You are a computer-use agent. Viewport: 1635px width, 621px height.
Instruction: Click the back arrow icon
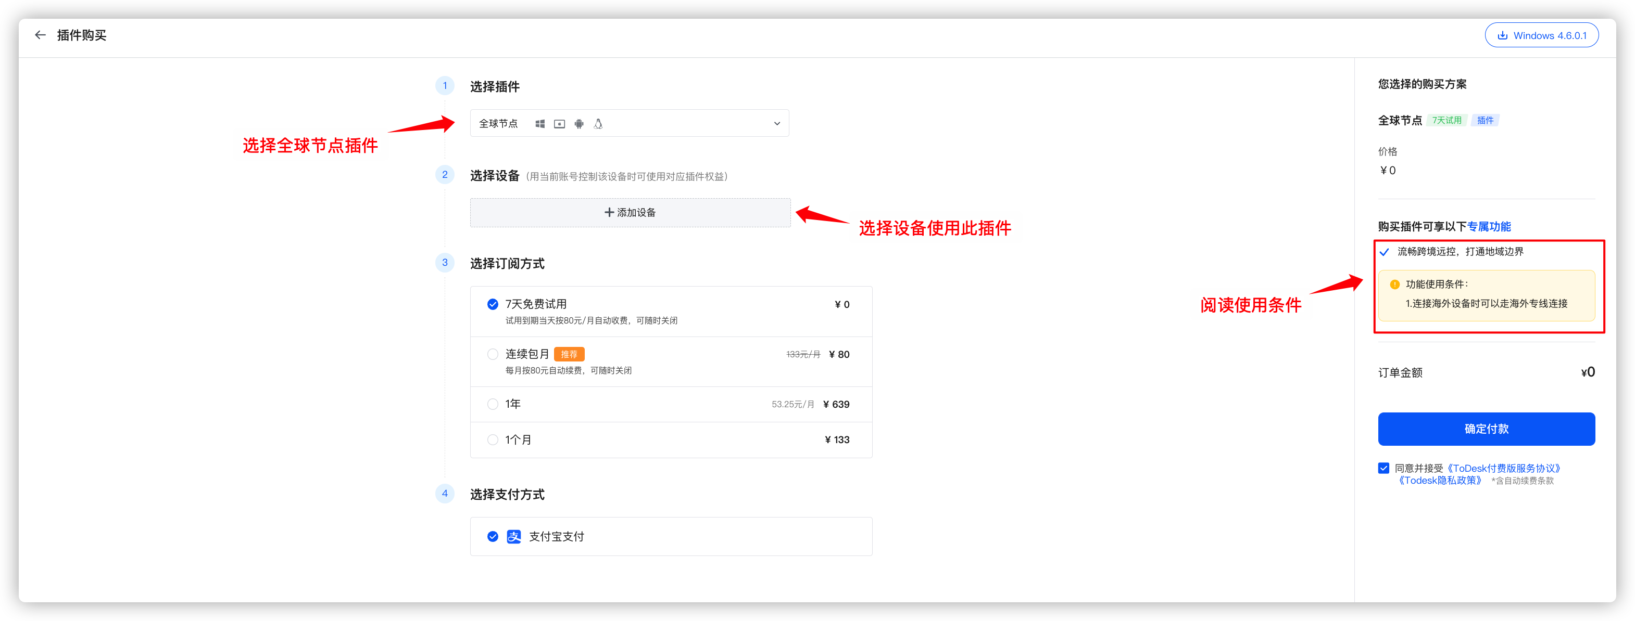tap(40, 35)
